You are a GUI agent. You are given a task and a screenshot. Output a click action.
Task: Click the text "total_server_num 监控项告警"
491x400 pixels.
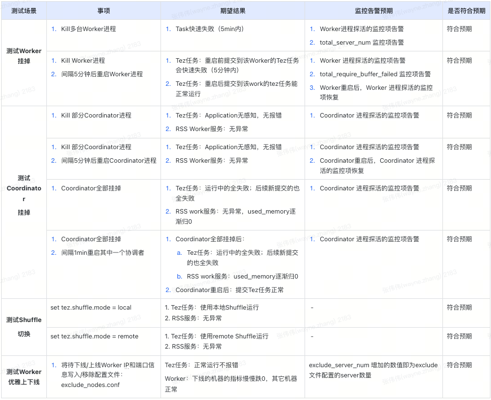[x=362, y=42]
